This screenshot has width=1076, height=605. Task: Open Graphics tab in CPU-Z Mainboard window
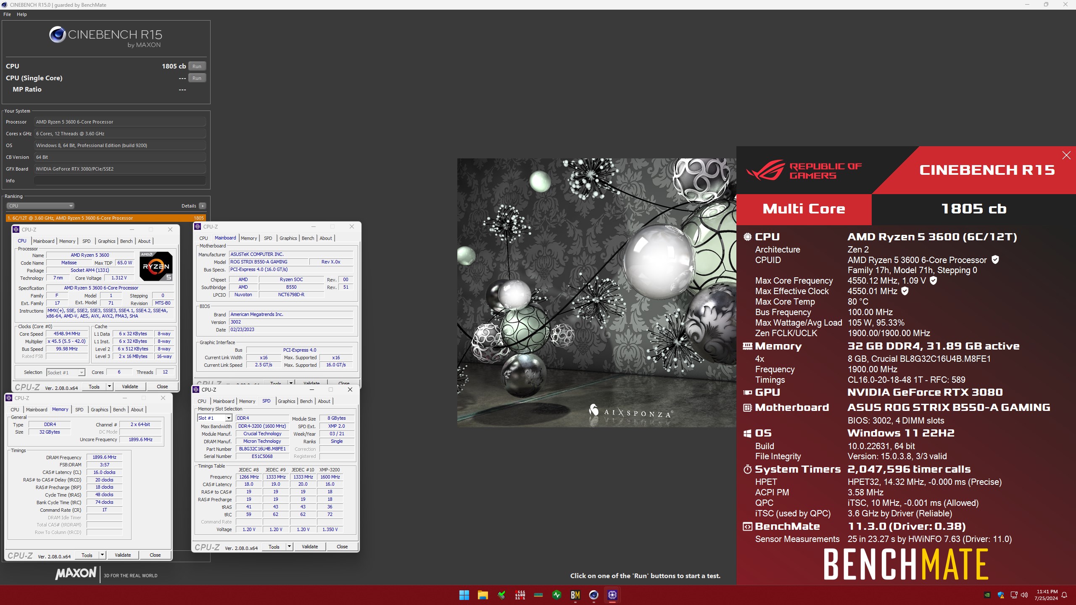coord(288,238)
